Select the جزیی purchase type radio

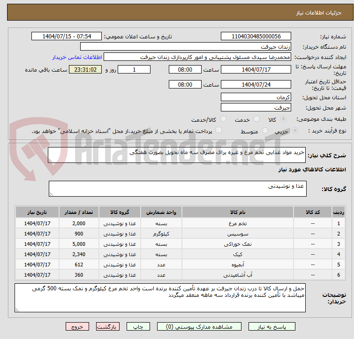click(x=295, y=131)
